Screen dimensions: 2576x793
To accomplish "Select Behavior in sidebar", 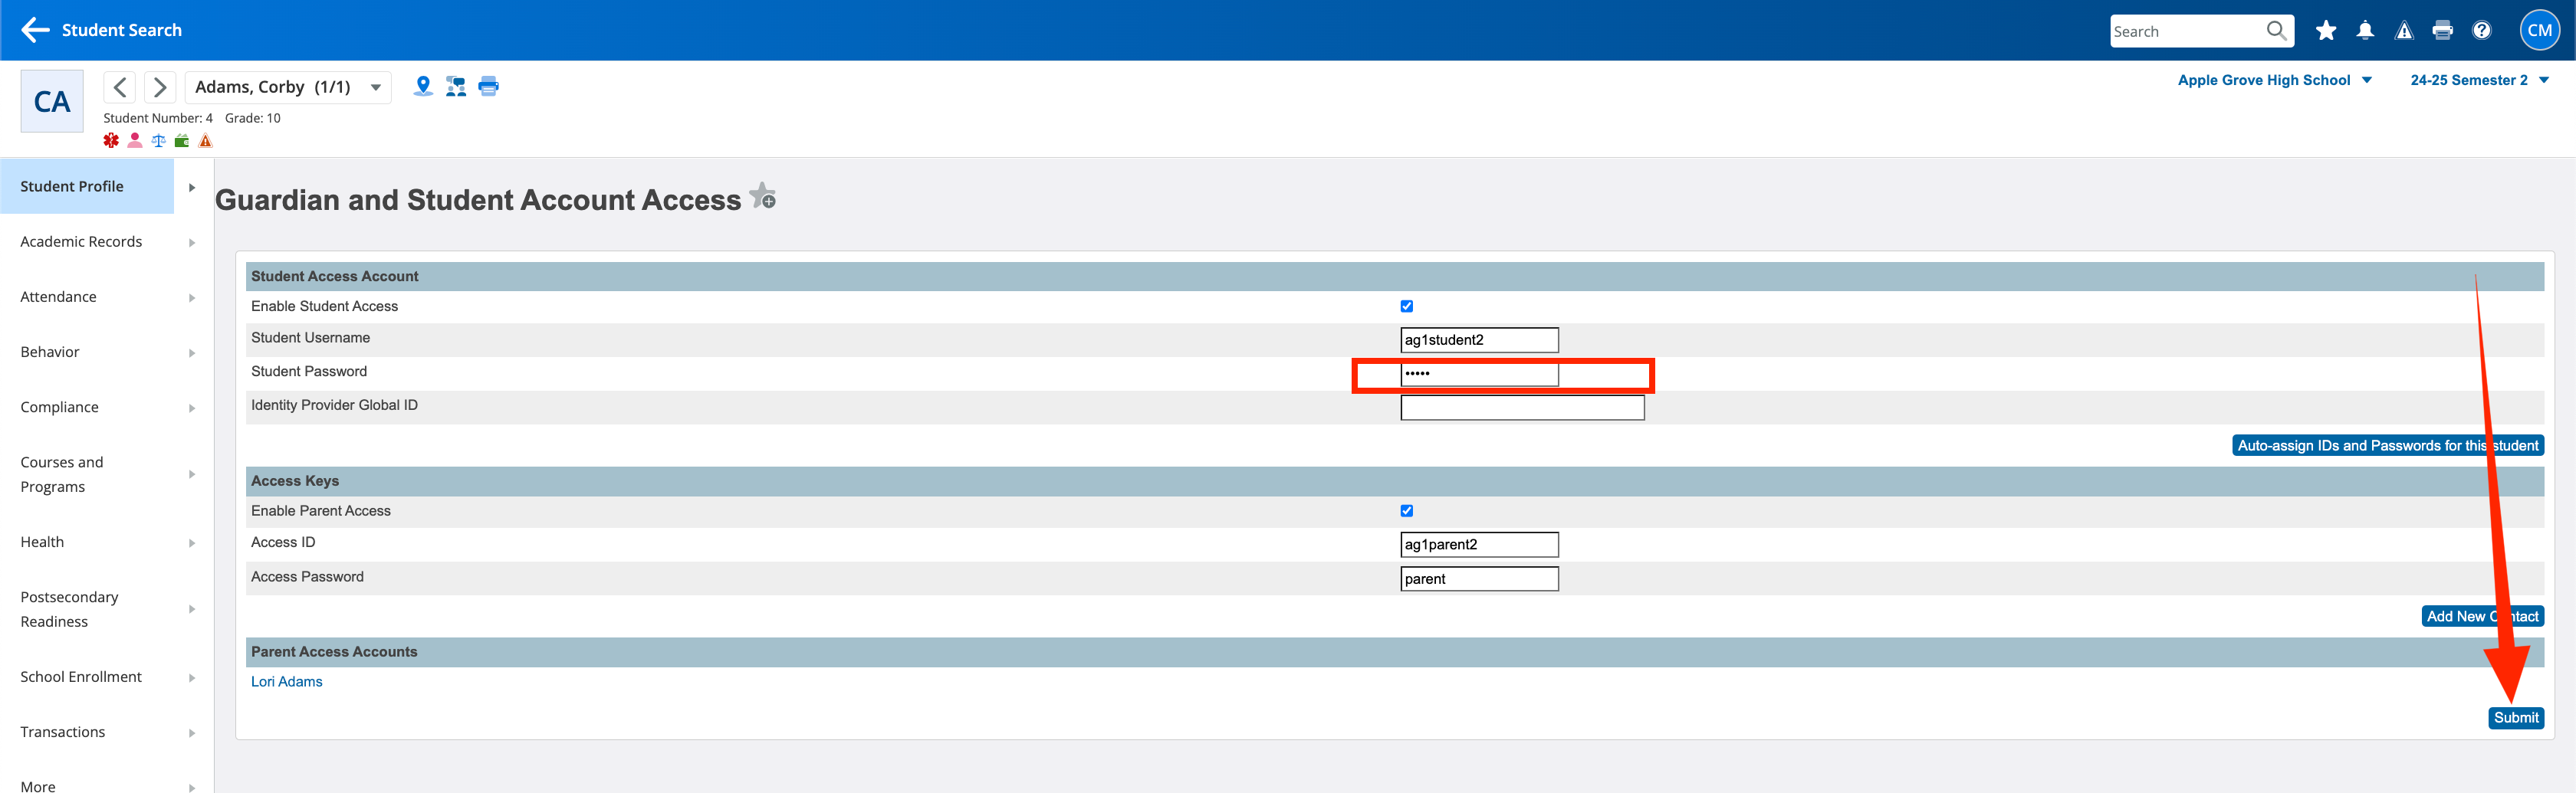I will (x=50, y=352).
